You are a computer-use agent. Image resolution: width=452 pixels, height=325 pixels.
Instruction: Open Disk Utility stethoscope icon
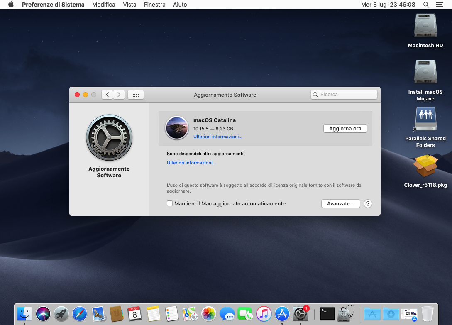click(x=346, y=314)
